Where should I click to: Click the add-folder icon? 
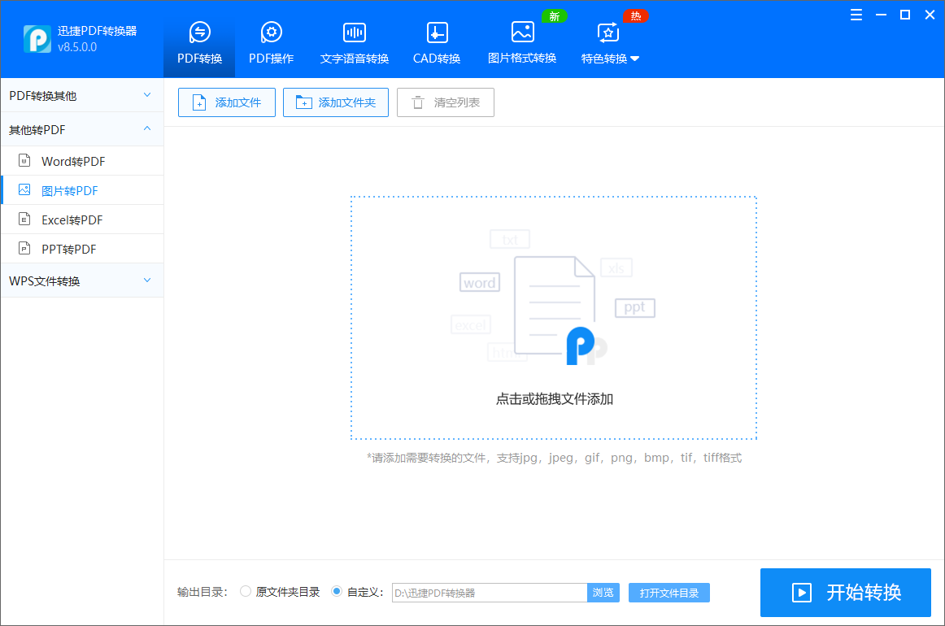coord(304,102)
